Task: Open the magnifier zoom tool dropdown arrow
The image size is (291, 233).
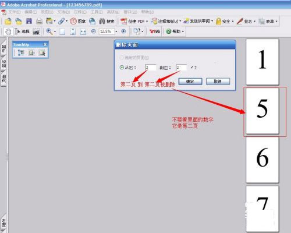Action: coord(55,31)
